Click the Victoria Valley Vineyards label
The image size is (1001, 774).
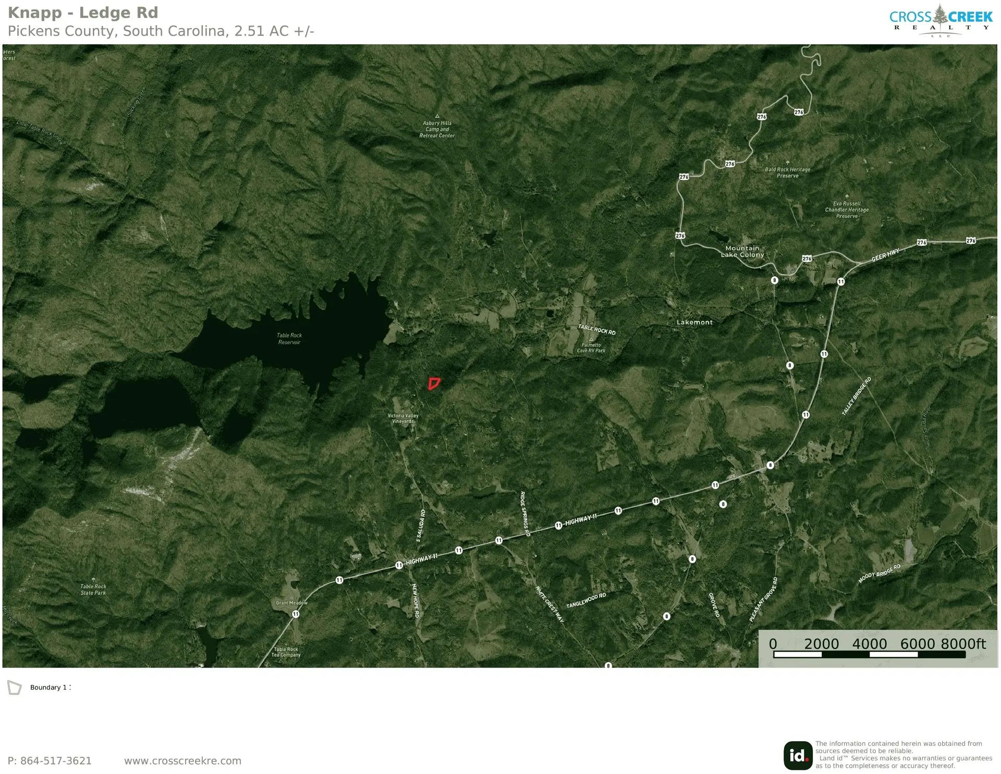[x=403, y=418]
